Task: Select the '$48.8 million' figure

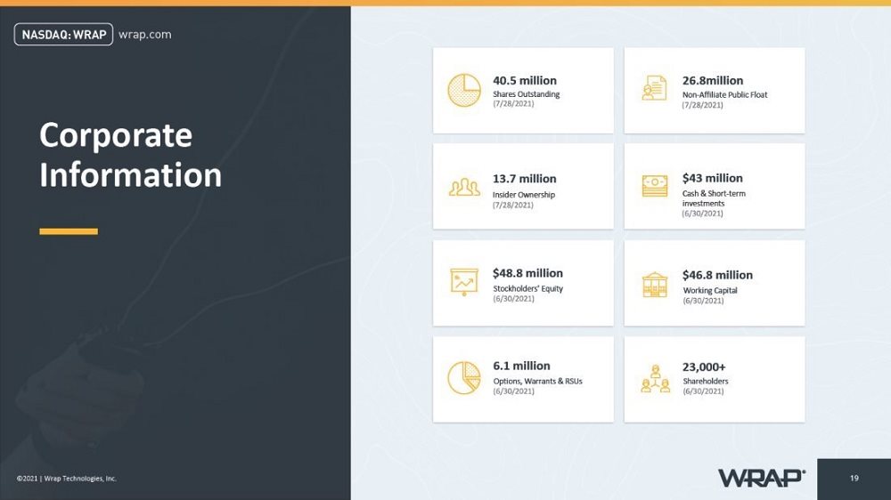Action: coord(527,273)
